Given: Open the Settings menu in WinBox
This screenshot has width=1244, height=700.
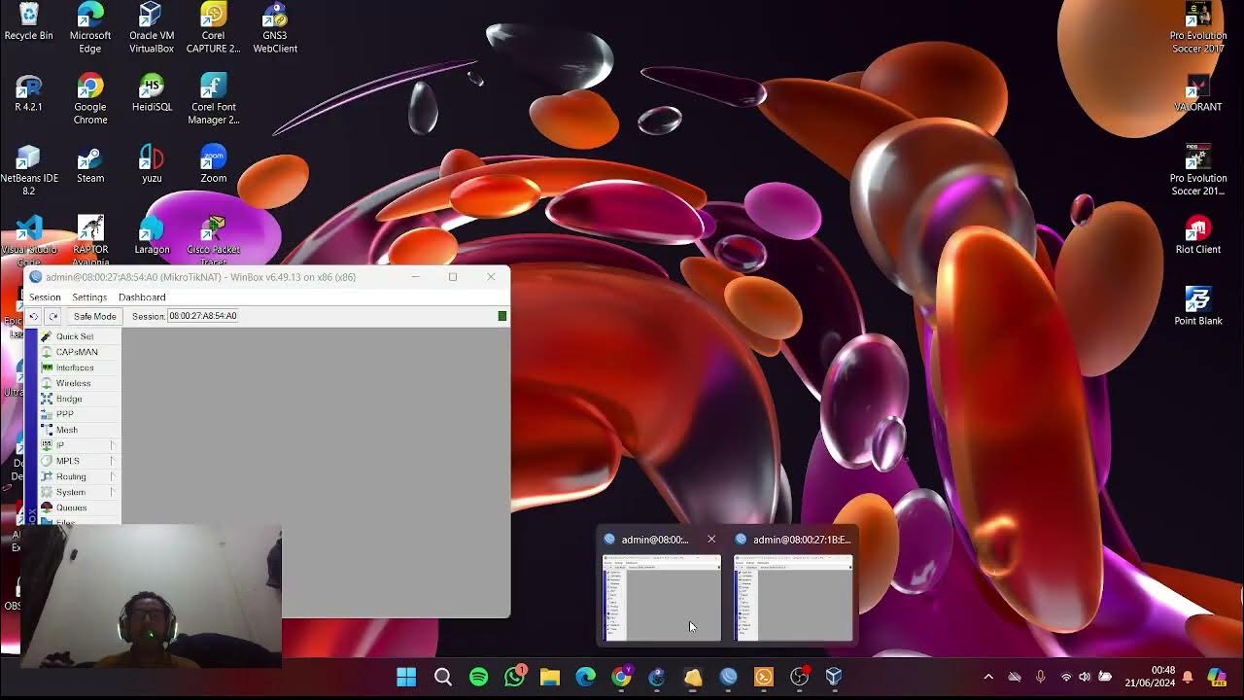Looking at the screenshot, I should 89,297.
